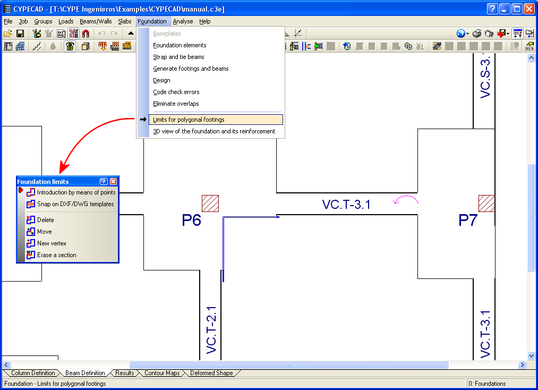Click the dotted line measurement icon
The width and height of the screenshot is (538, 390).
tap(298, 33)
